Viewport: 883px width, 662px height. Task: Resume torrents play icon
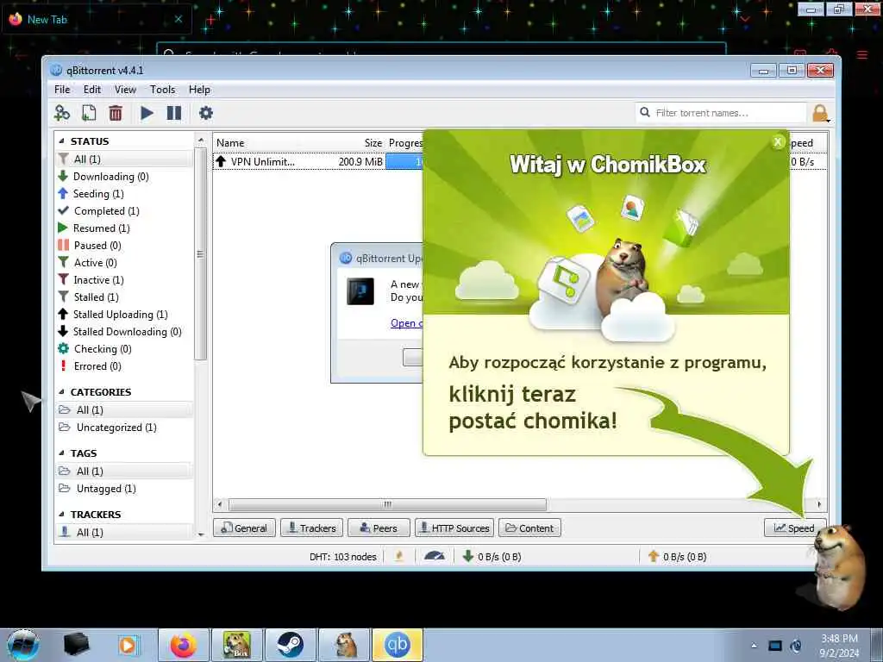[x=147, y=113]
